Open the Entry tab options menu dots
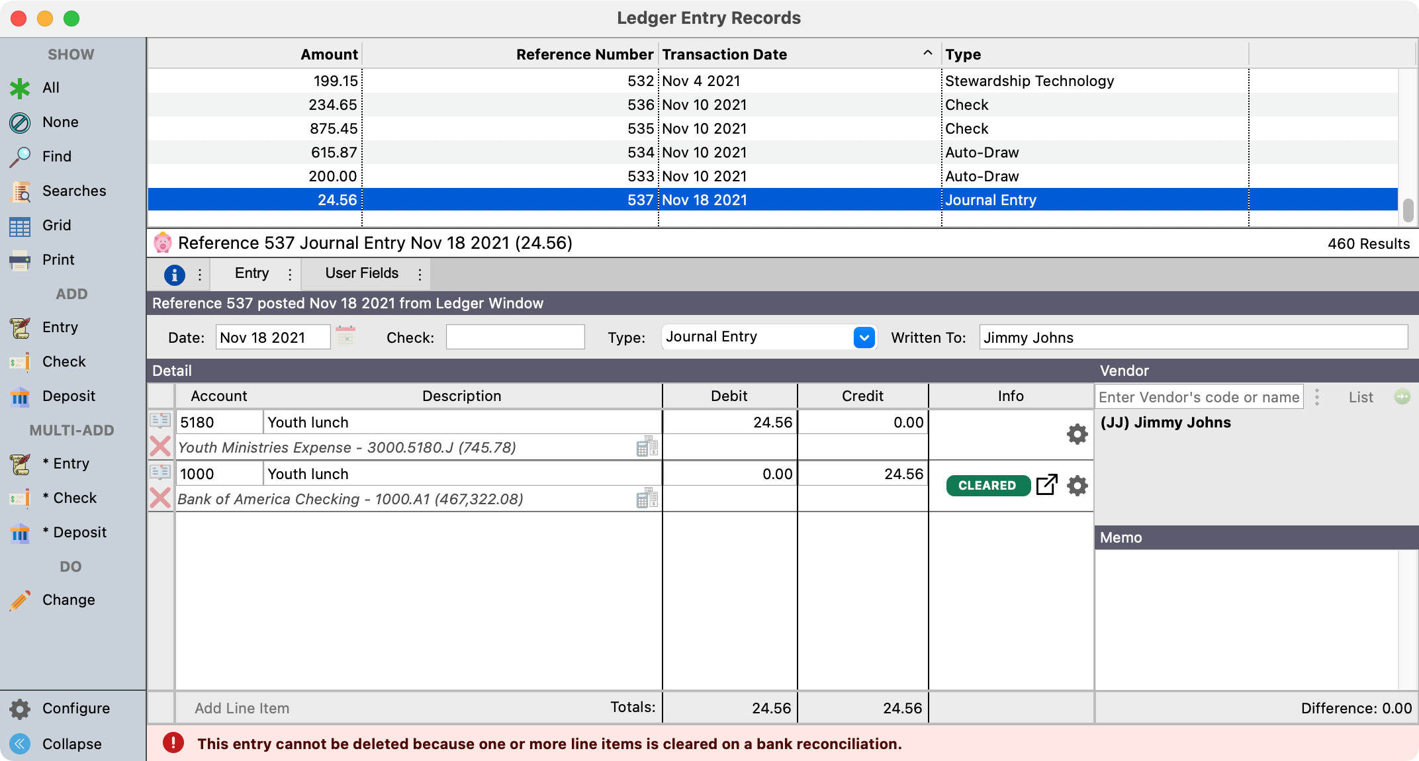The height and width of the screenshot is (761, 1419). click(x=290, y=274)
